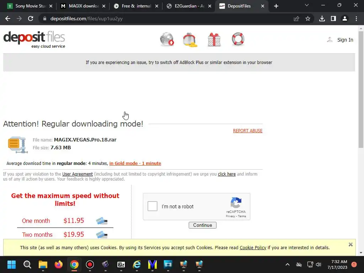Open Chrome three-dot menu
The width and height of the screenshot is (364, 273).
click(356, 18)
